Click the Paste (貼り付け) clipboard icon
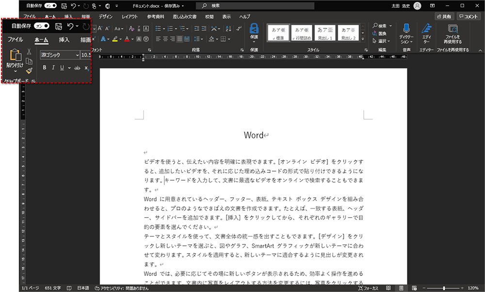This screenshot has height=292, width=485. [x=15, y=55]
